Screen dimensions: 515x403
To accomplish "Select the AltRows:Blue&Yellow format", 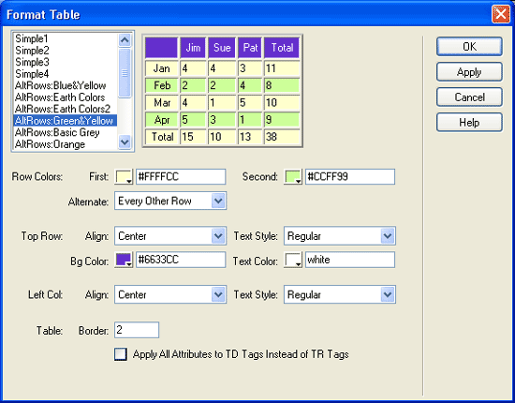I will [61, 86].
